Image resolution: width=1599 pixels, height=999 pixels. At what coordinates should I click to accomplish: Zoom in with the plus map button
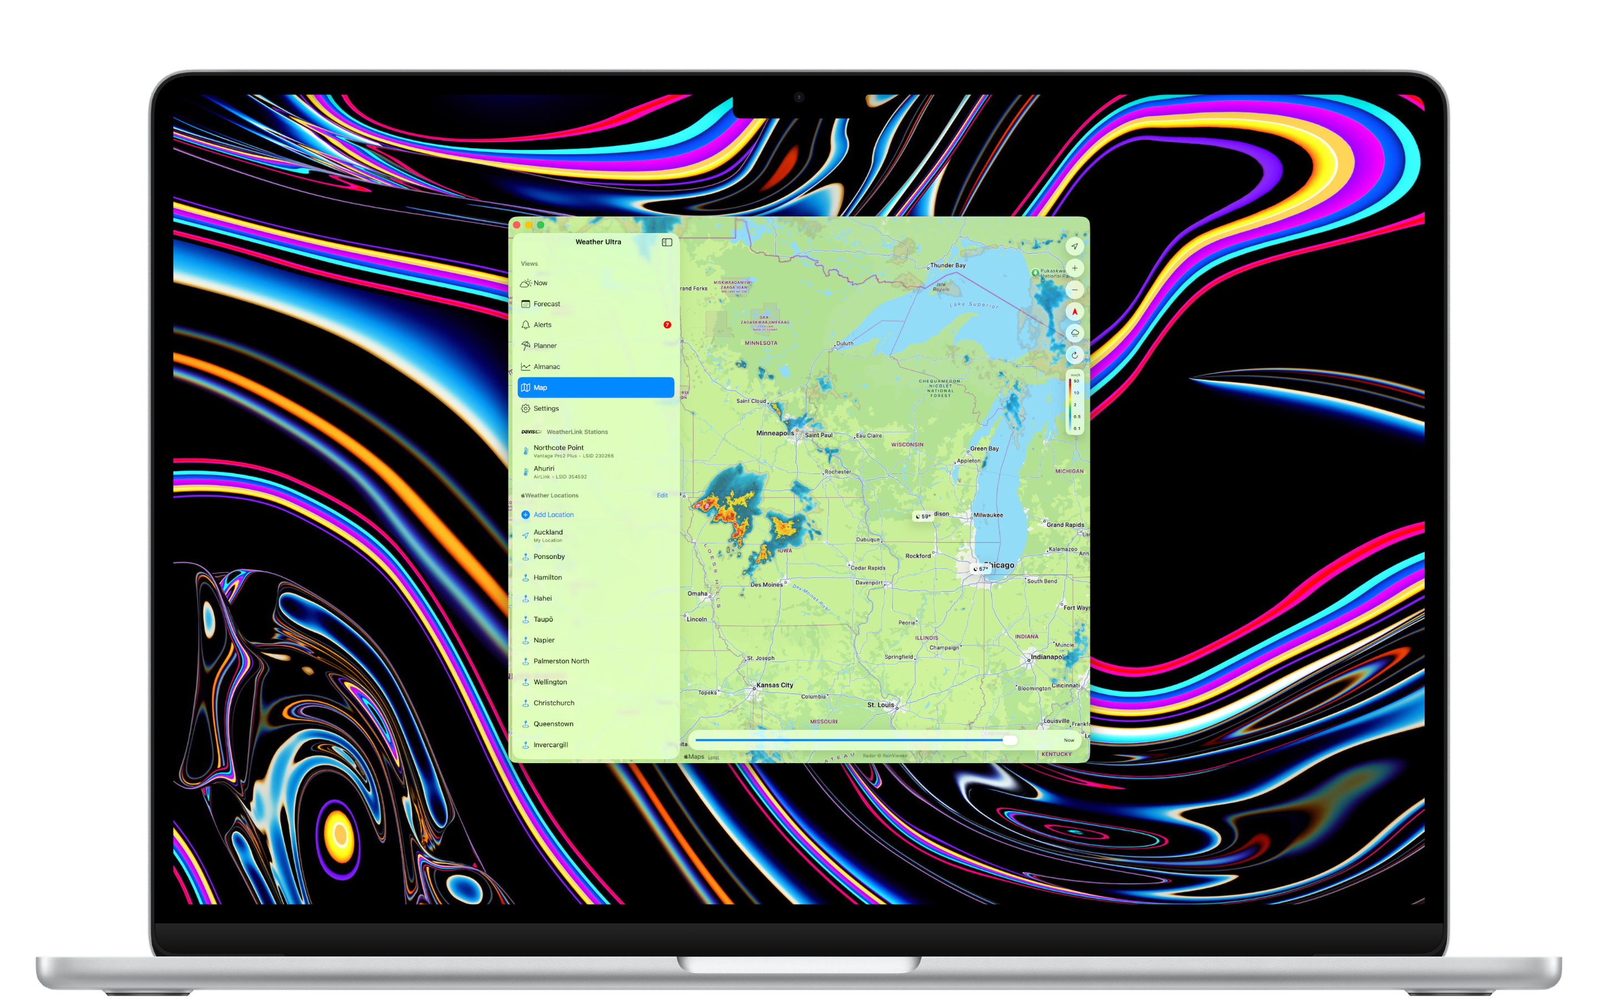(1074, 268)
